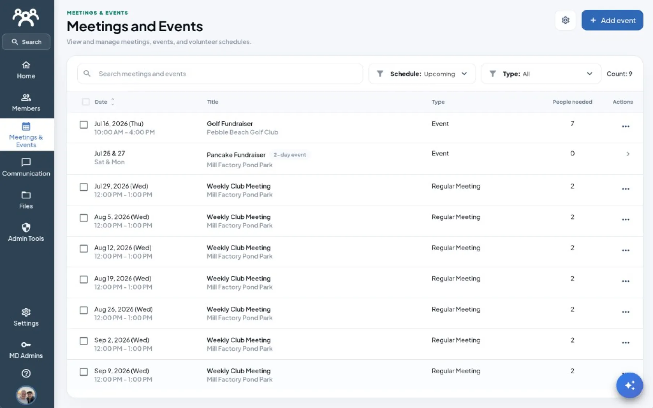Check the Sep 9, 2026 meeting row
Viewport: 653px width, 408px height.
83,372
